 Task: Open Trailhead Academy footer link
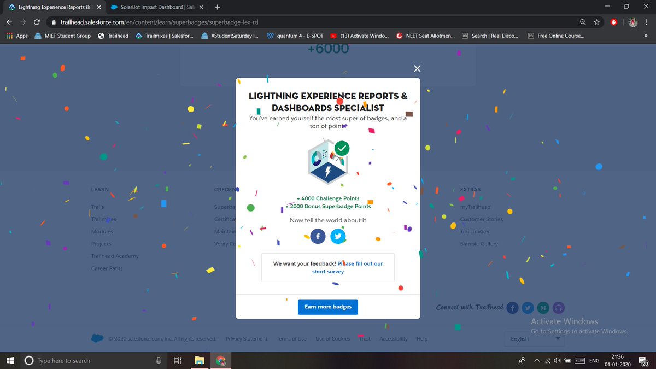[115, 256]
